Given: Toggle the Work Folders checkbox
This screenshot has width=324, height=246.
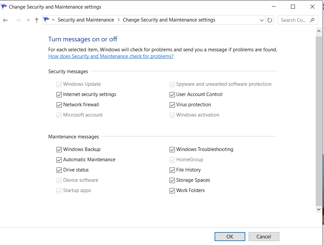Looking at the screenshot, I should 172,191.
